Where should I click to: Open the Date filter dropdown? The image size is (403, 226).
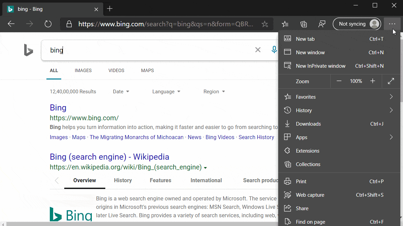(x=121, y=92)
